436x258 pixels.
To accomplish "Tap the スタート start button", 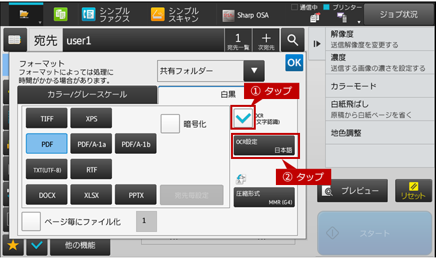I will tap(375, 233).
